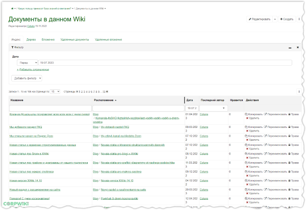Image resolution: width=306 pixels, height=210 pixels.
Task: Open the Coluns editor link under the title
Action: 31,26
